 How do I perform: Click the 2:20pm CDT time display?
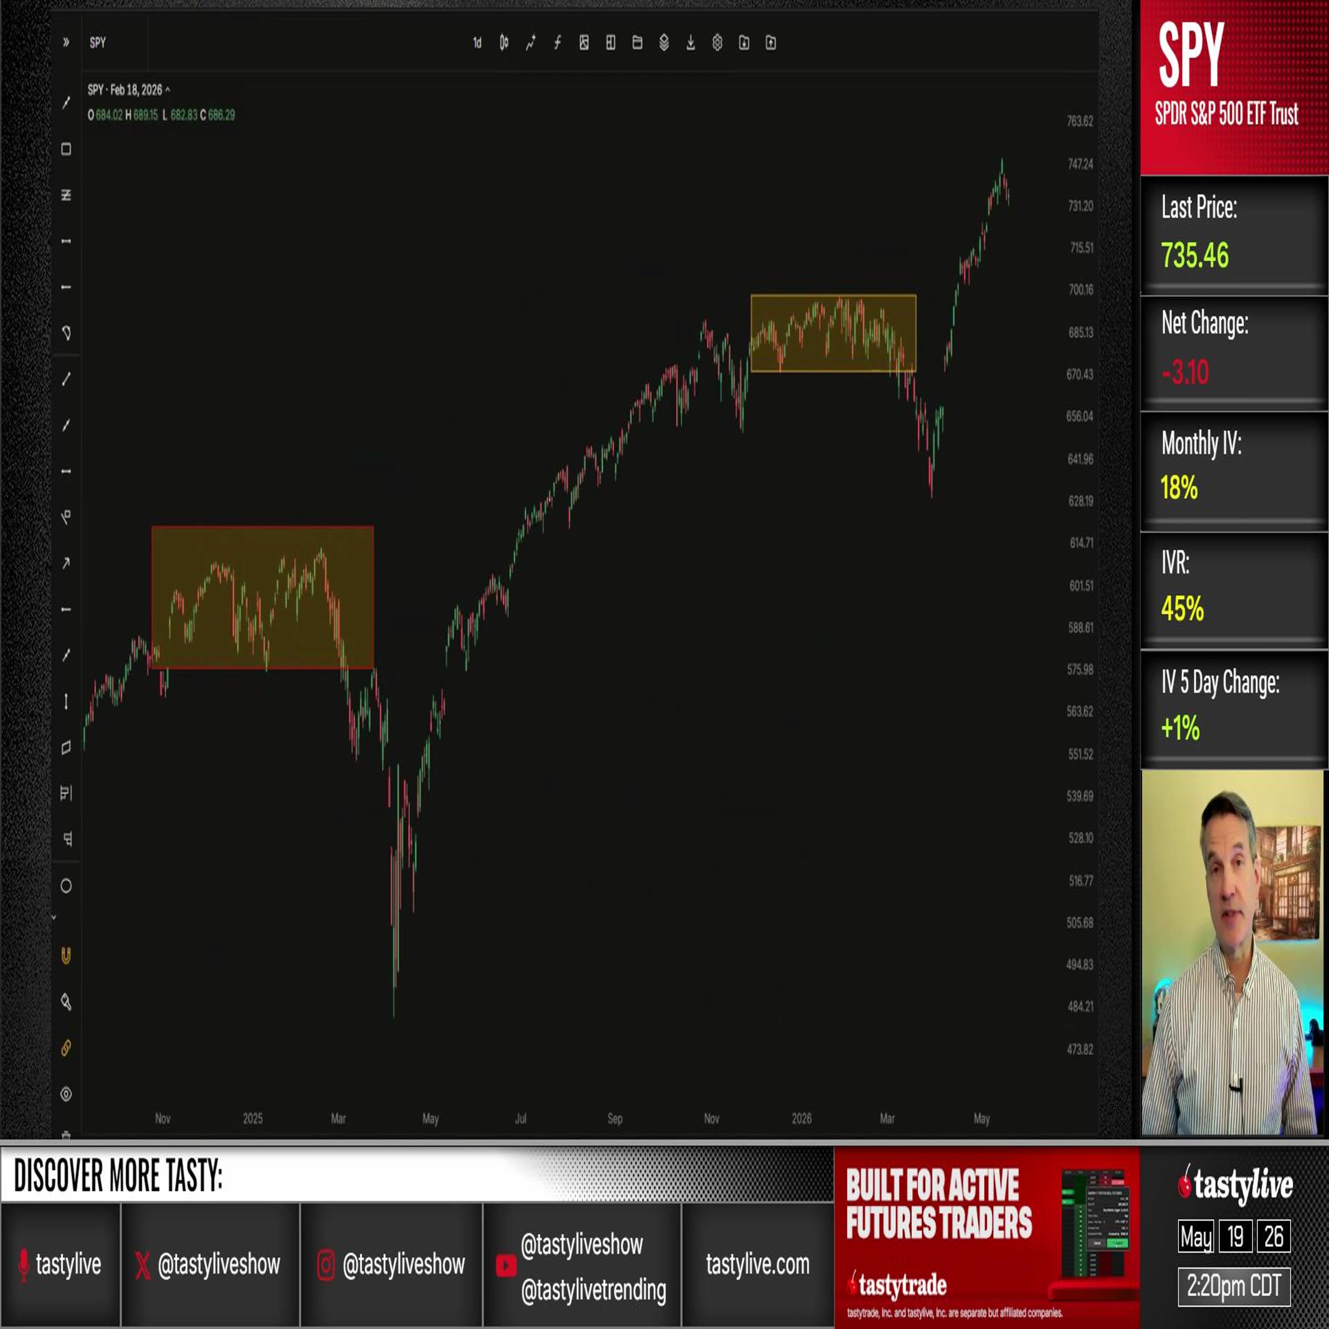pyautogui.click(x=1234, y=1286)
